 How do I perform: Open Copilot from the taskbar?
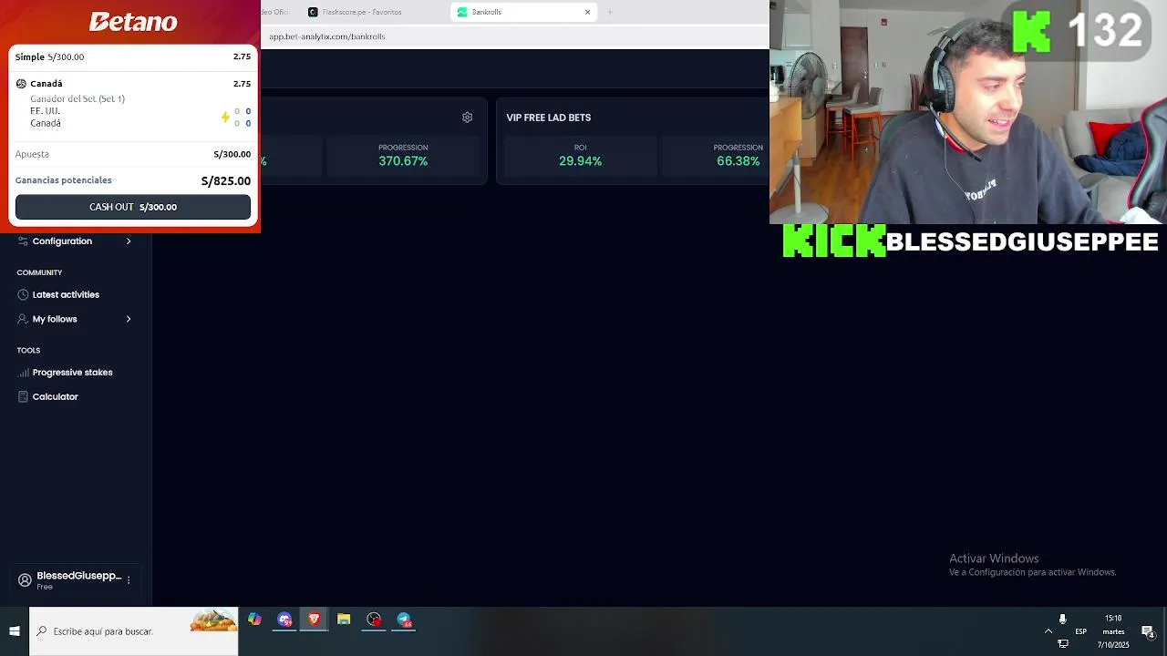click(x=254, y=620)
